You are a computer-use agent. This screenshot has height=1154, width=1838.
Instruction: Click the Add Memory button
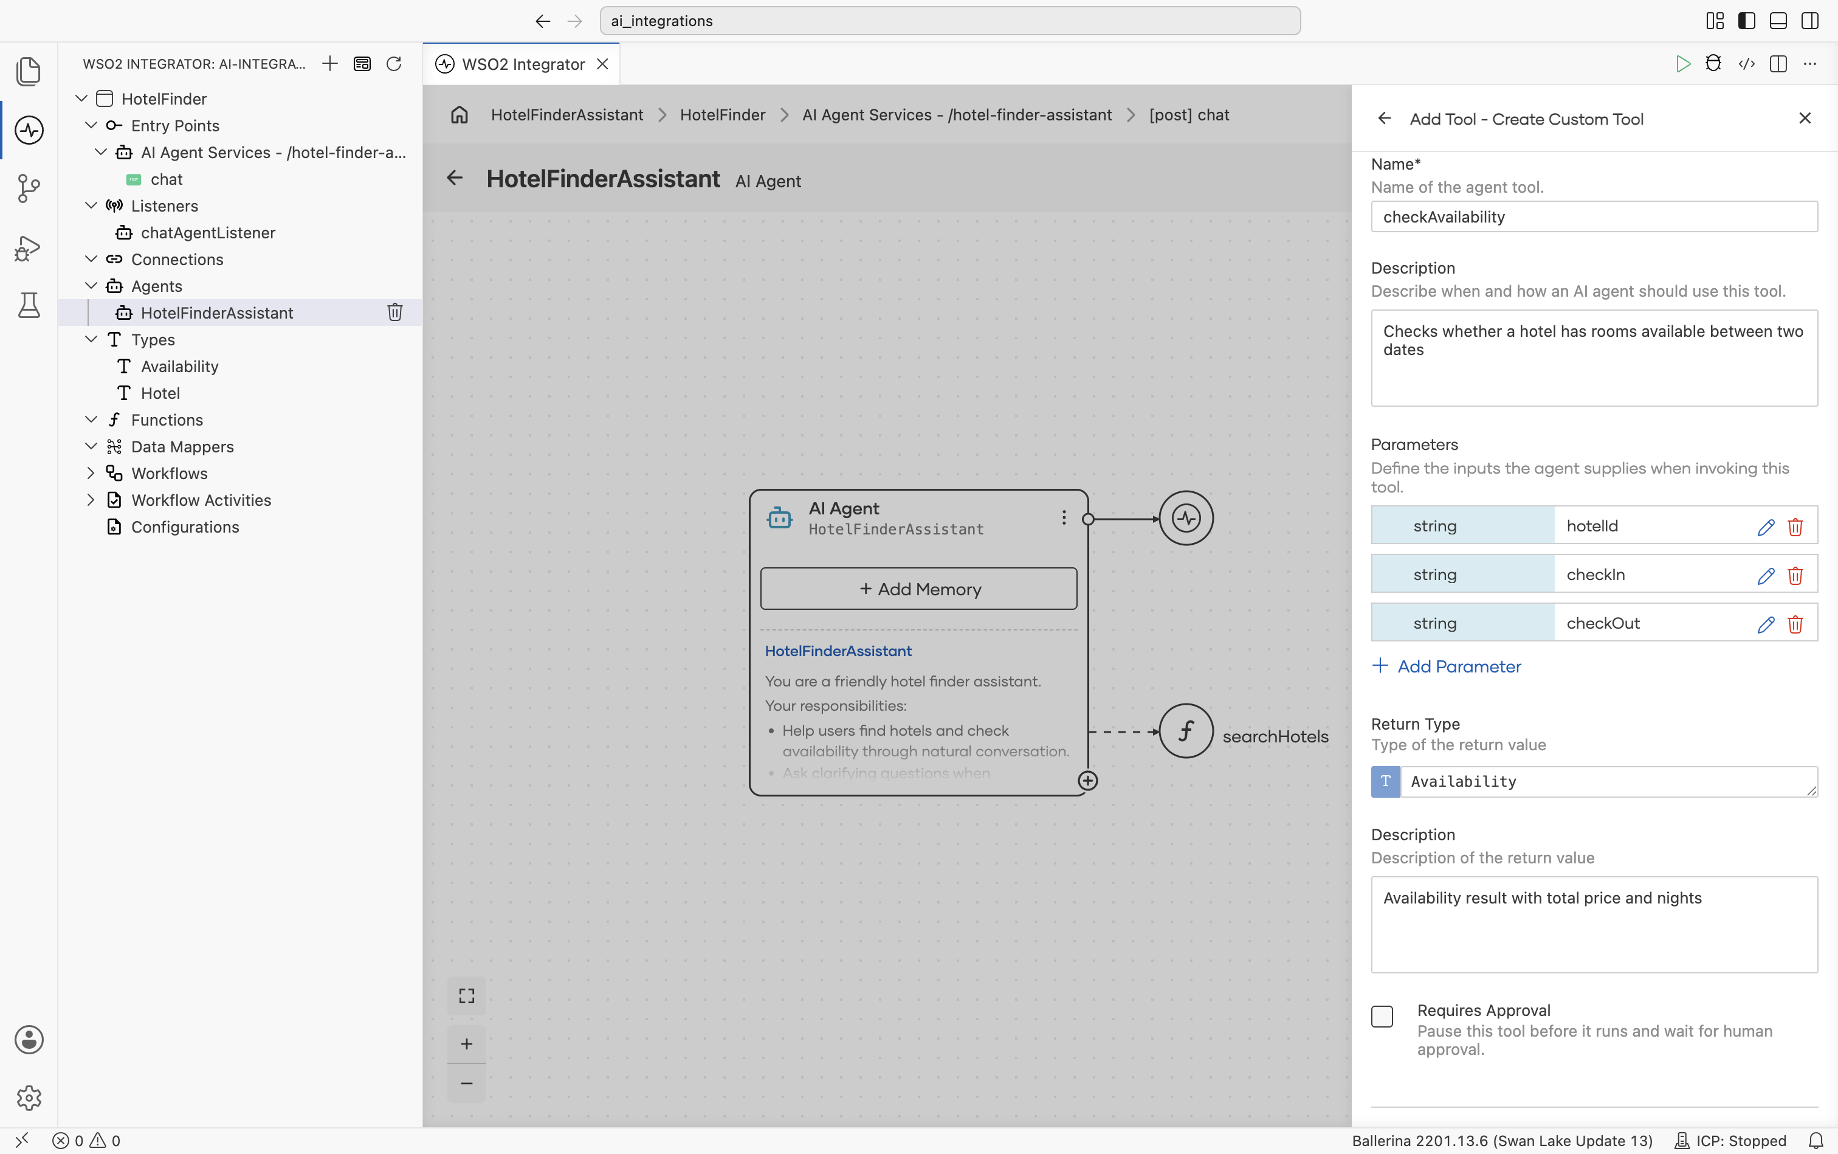click(918, 589)
